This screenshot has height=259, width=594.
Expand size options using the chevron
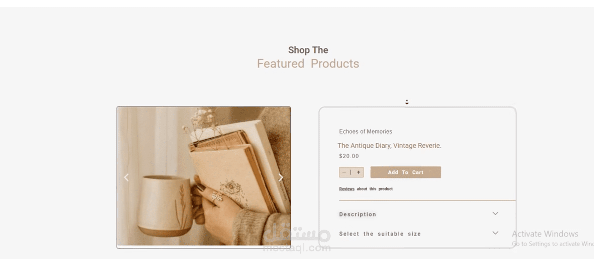point(495,233)
